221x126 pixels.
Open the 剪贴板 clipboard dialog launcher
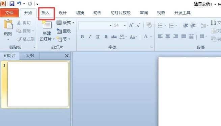[34, 47]
